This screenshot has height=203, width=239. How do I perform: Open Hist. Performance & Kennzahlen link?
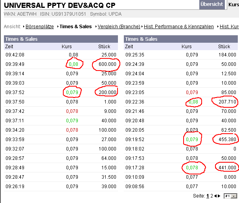pos(179,27)
